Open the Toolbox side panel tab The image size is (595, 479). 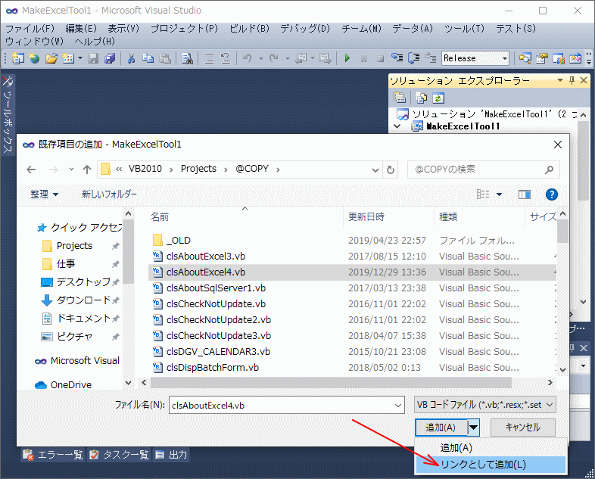click(8, 114)
